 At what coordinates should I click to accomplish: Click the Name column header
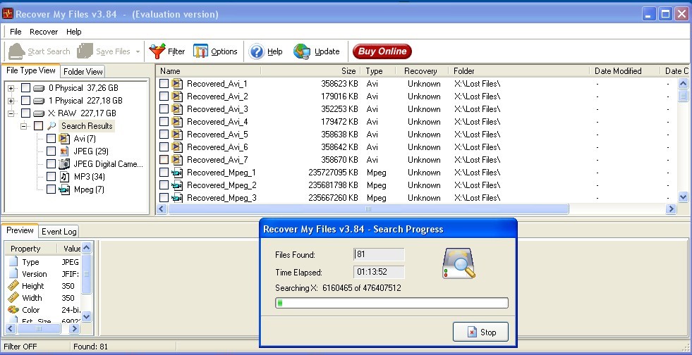pyautogui.click(x=208, y=71)
